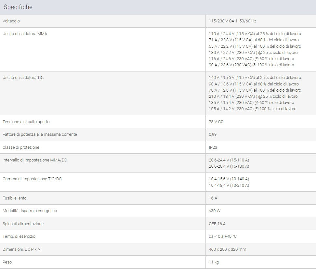
Task: Select the Tensione a circuito aperto label
Action: 26,122
